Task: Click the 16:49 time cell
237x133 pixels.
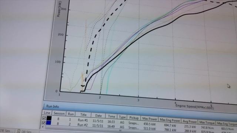Action: click(x=111, y=126)
